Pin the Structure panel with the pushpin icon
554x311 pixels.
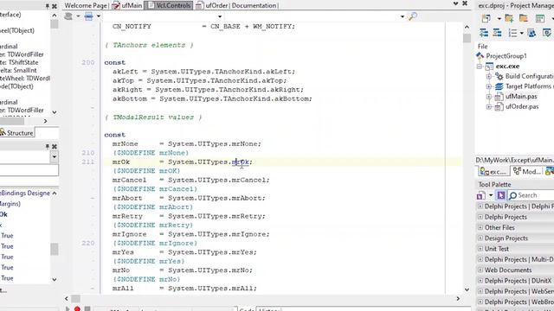[x=48, y=6]
